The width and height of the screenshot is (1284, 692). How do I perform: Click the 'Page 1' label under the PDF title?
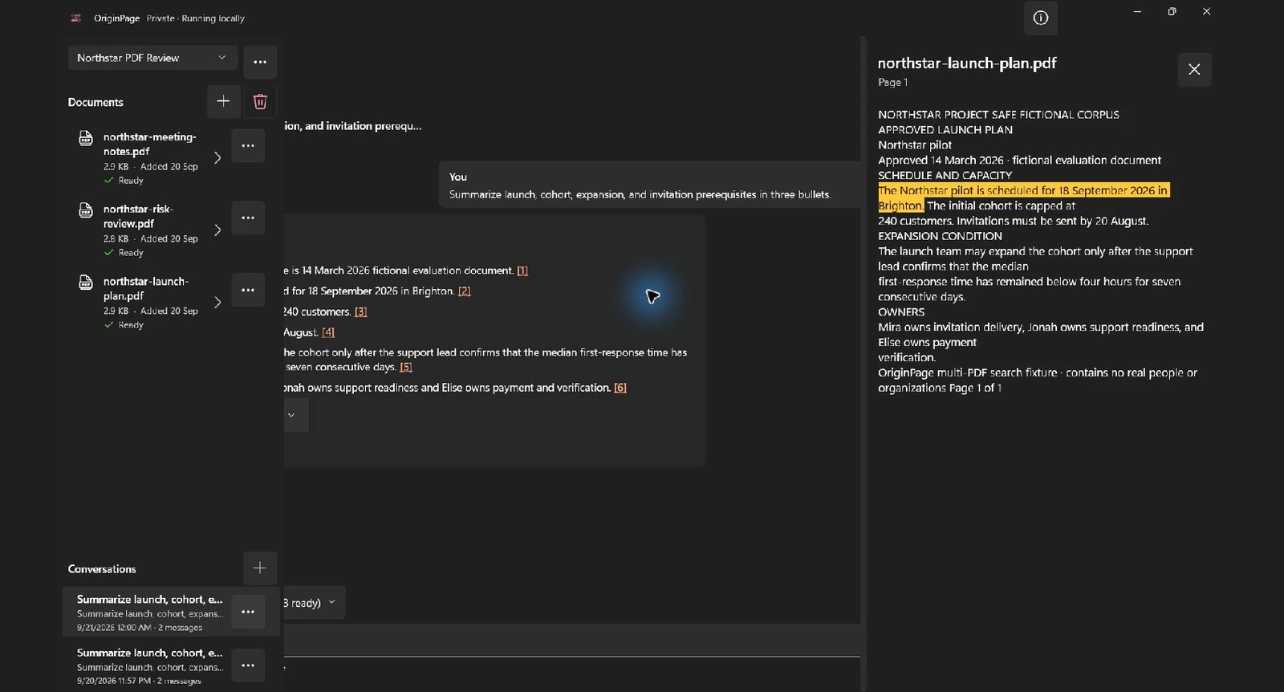892,83
